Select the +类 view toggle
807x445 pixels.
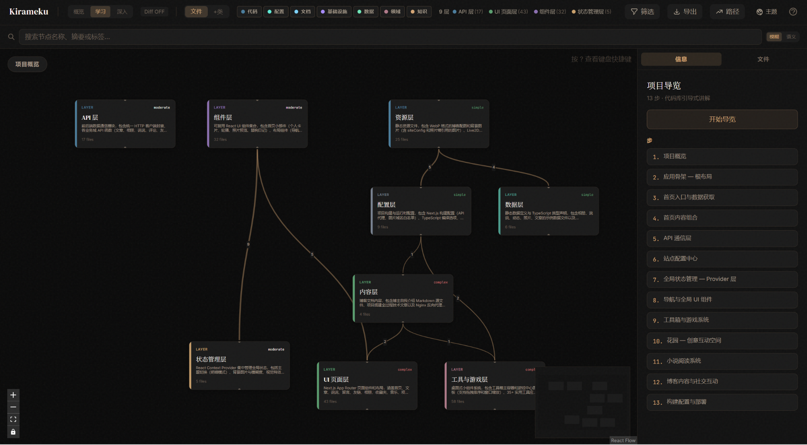point(218,12)
